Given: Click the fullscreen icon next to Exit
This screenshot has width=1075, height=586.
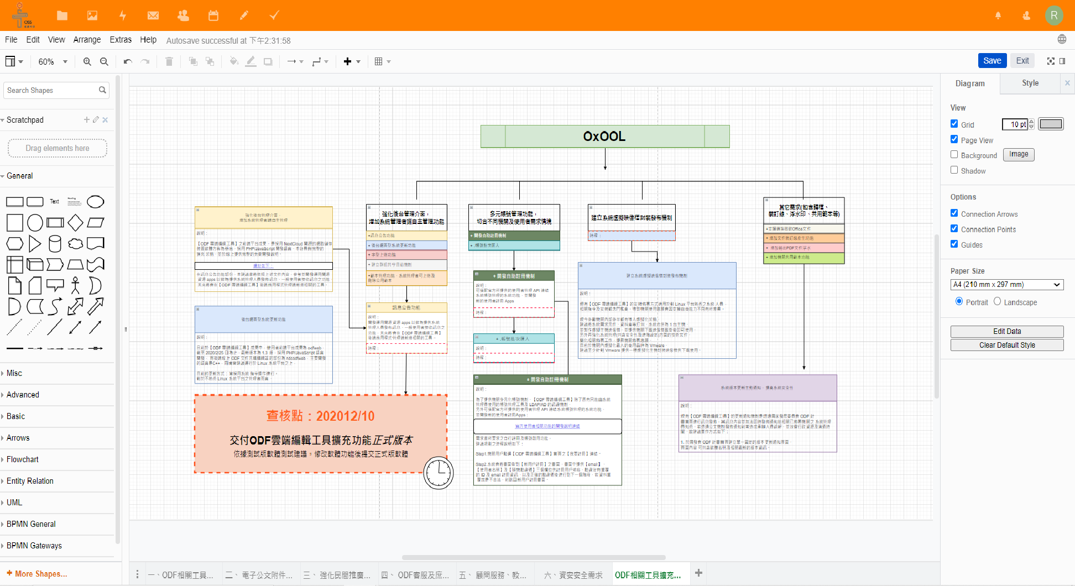Looking at the screenshot, I should tap(1051, 61).
